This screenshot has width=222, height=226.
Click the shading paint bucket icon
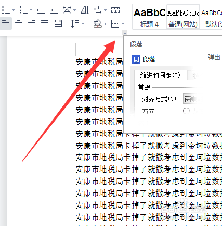[98, 23]
